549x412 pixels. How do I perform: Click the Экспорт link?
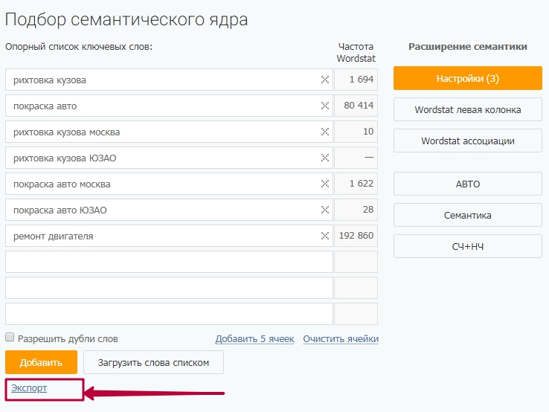coord(29,388)
